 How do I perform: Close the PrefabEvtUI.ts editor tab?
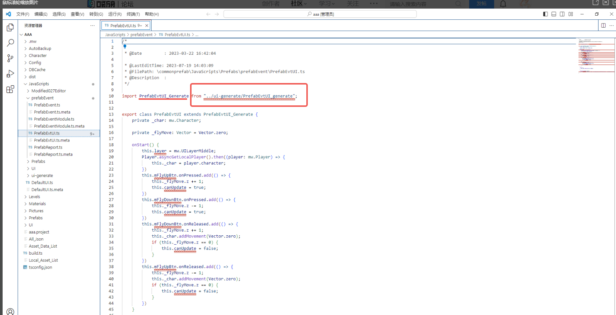click(147, 26)
